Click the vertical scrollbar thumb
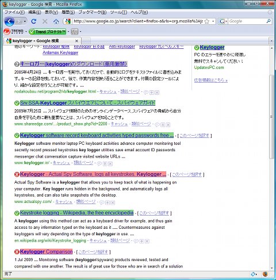Viewport: 276px width, 280px height. [271, 117]
